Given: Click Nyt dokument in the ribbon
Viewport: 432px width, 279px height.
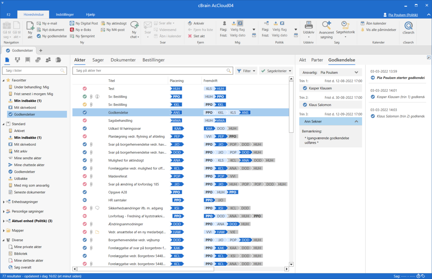Looking at the screenshot, I should pos(50,30).
